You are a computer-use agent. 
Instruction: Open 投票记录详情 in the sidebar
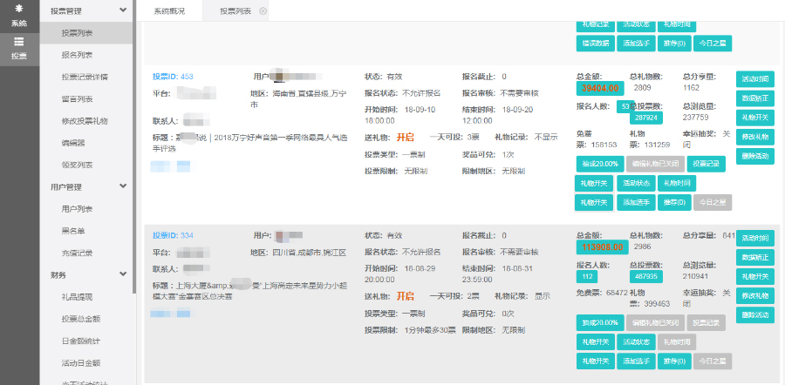point(86,77)
